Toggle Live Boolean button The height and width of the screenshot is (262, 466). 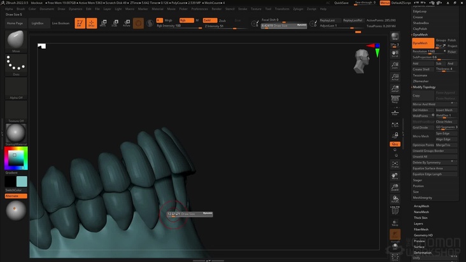pyautogui.click(x=60, y=23)
